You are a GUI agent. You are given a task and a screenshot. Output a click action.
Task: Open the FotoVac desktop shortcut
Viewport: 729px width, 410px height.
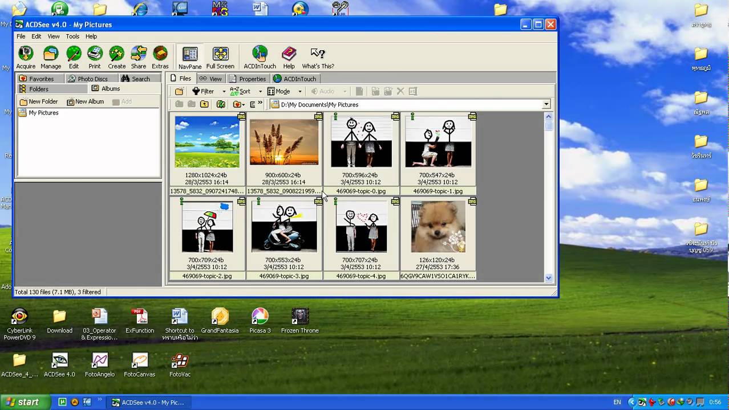point(180,365)
